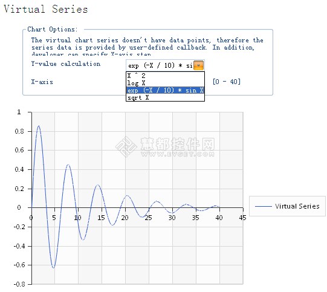This screenshot has height=292, width=327.
Task: Click the '1' label atop Y axis
Action: tap(19, 112)
